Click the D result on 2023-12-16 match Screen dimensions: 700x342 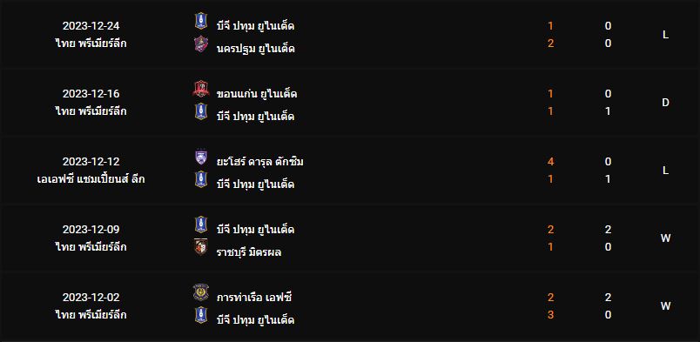click(666, 103)
